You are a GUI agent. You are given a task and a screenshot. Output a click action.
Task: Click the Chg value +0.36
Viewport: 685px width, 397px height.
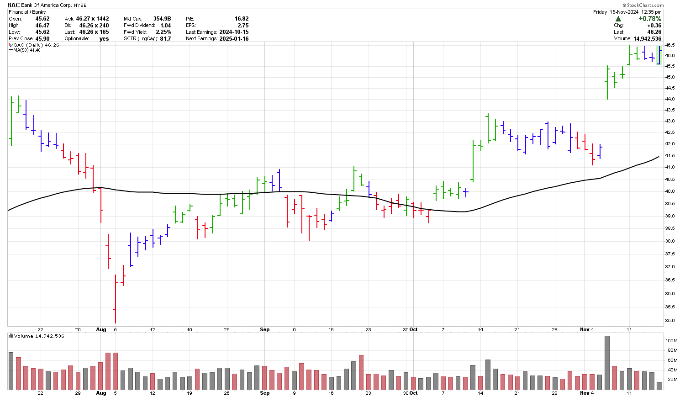(x=654, y=26)
